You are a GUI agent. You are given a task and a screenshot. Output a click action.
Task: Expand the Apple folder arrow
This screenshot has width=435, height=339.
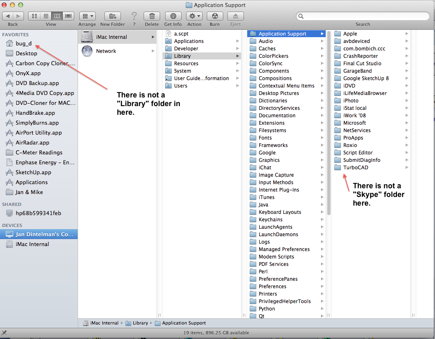(407, 34)
